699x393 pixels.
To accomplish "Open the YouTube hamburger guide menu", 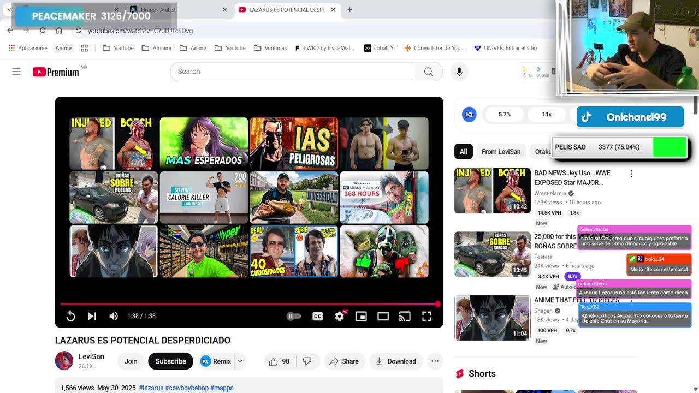I will [x=16, y=72].
